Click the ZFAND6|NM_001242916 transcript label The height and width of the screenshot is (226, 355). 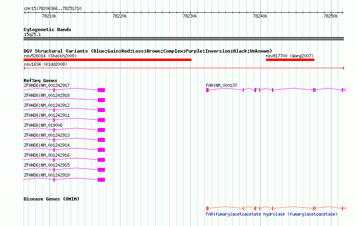(x=47, y=155)
